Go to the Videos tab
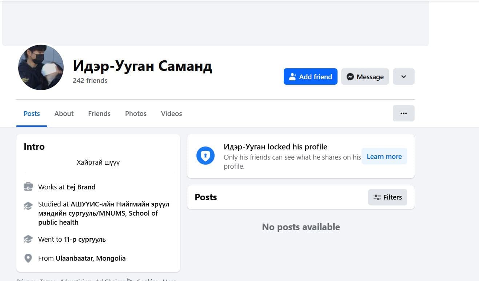The width and height of the screenshot is (479, 281). [171, 113]
